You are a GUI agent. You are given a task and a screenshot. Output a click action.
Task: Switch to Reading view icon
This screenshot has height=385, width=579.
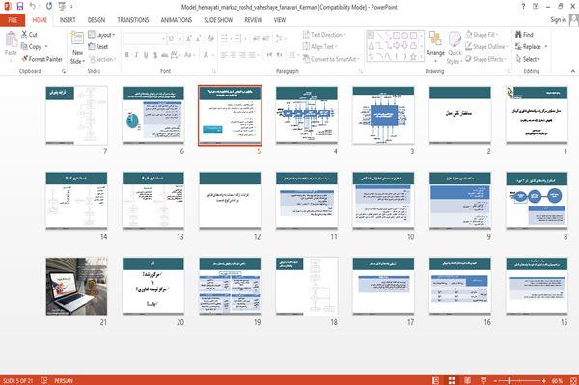pyautogui.click(x=467, y=380)
